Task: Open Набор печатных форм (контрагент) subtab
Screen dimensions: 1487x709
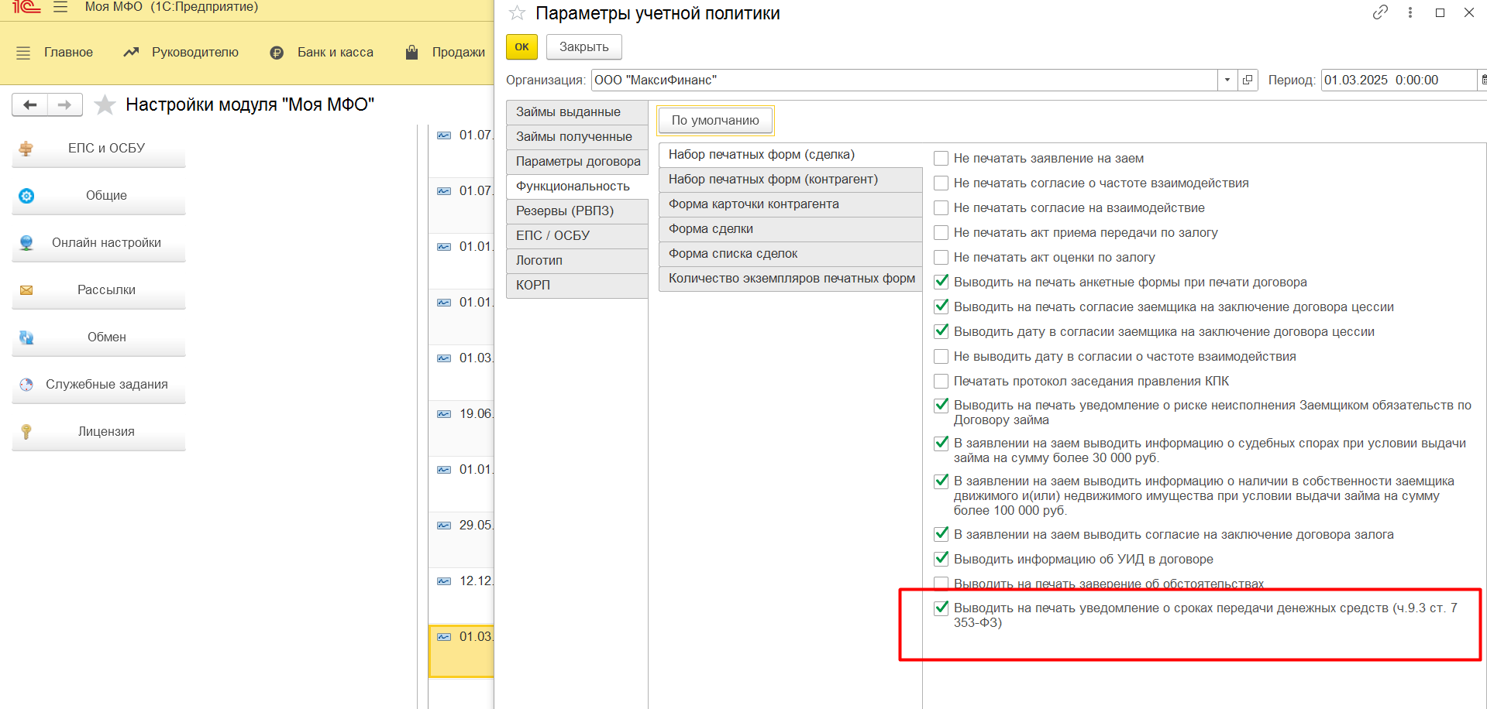Action: 790,180
